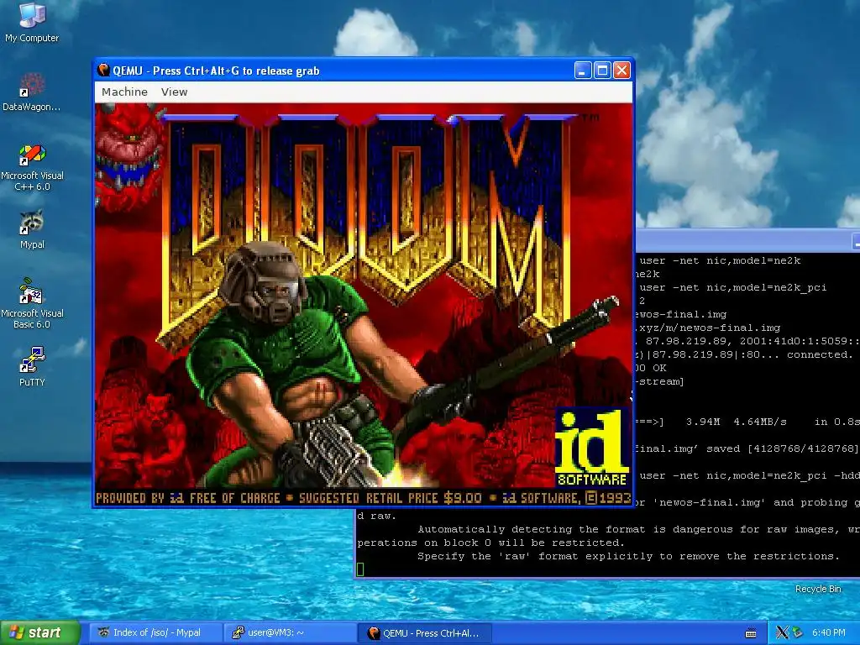This screenshot has height=645, width=860.
Task: Switch to QEMU taskbar button
Action: [x=425, y=633]
